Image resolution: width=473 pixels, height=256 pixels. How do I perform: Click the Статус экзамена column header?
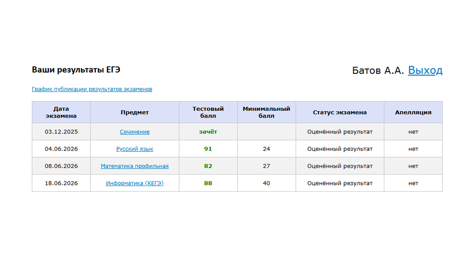coord(340,112)
